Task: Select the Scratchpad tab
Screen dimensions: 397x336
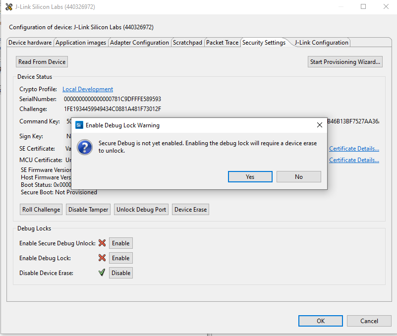Action: coord(187,42)
